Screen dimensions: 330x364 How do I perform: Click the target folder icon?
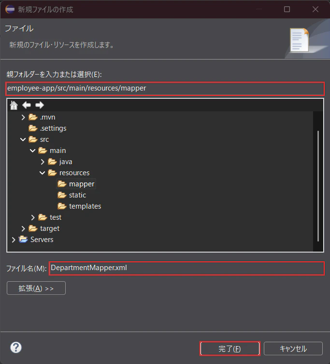coord(33,228)
